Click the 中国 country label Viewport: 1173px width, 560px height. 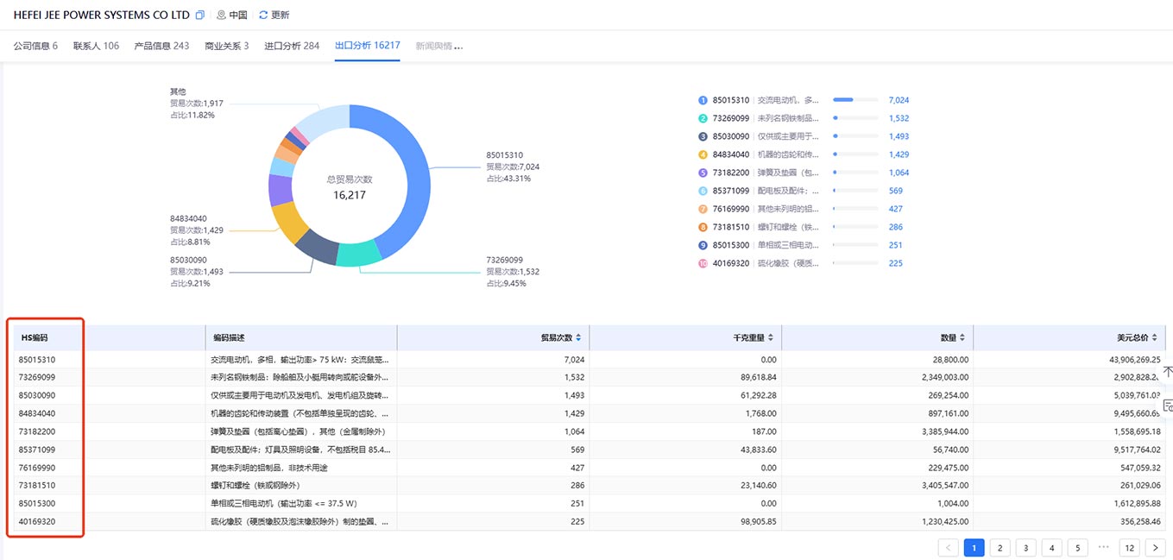(x=238, y=16)
